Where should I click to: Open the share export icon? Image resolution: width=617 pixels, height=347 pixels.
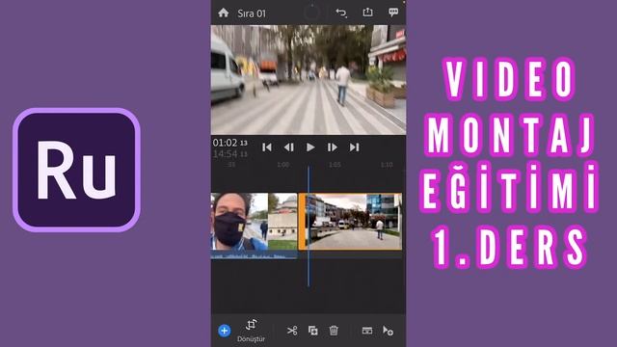coord(367,13)
